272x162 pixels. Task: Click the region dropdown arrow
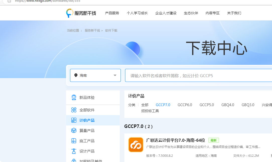pyautogui.click(x=115, y=75)
